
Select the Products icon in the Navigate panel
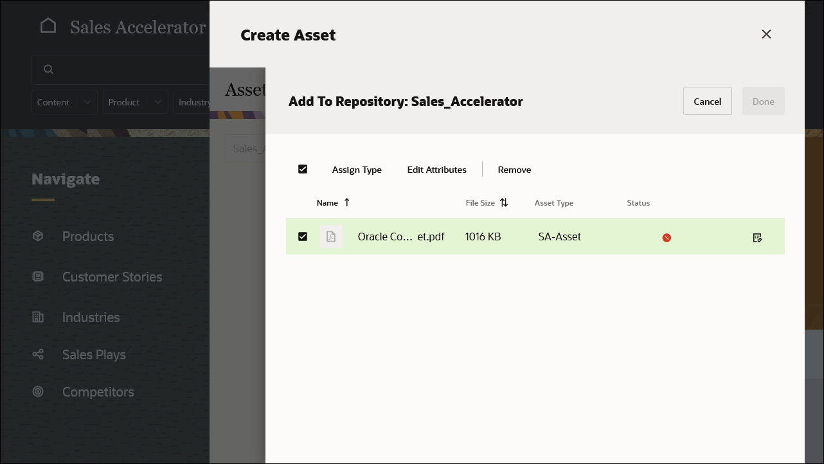[x=38, y=236]
